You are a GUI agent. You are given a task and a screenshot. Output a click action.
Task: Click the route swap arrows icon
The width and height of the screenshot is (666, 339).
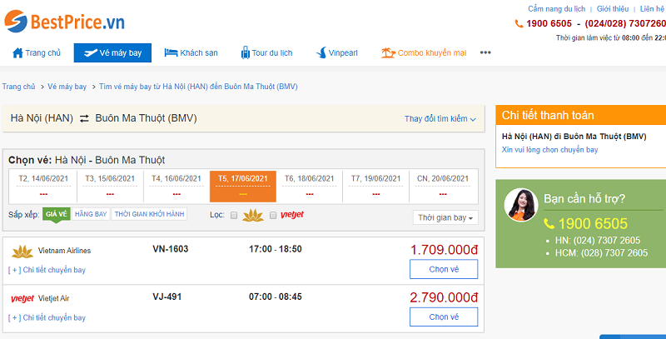[x=85, y=118]
